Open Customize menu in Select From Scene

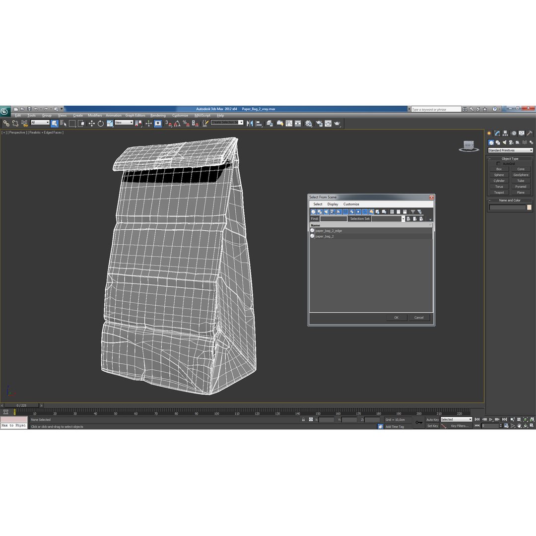point(351,204)
